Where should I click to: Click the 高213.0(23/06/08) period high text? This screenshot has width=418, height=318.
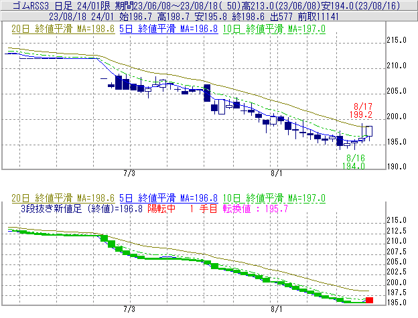tap(281, 5)
